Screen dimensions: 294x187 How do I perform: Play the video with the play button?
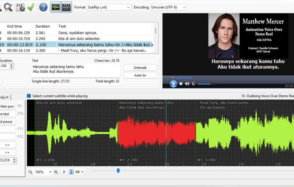pyautogui.click(x=173, y=84)
